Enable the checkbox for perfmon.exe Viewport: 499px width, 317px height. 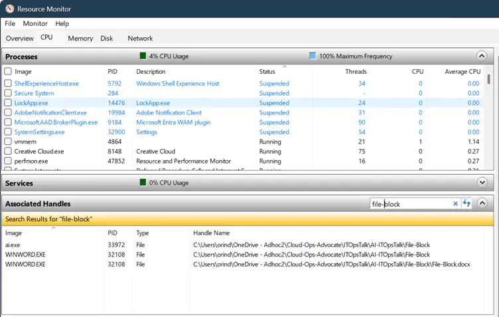tap(8, 161)
